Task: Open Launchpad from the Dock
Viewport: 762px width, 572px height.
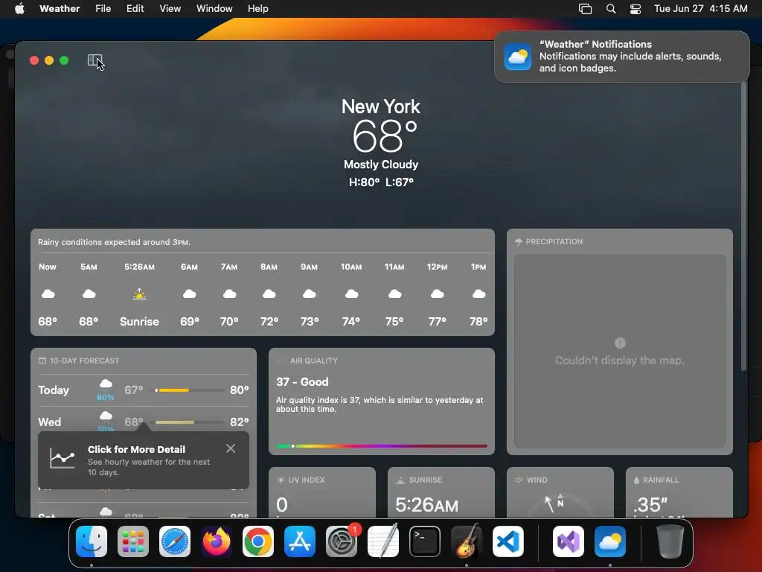Action: click(x=133, y=541)
